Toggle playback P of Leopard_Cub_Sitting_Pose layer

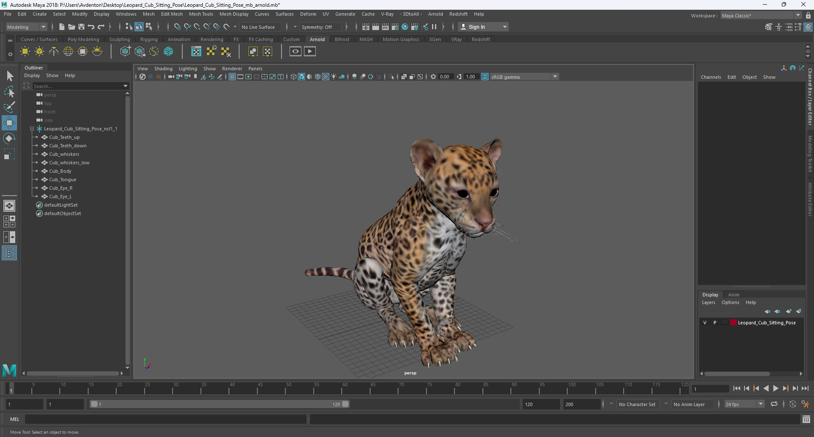point(715,323)
